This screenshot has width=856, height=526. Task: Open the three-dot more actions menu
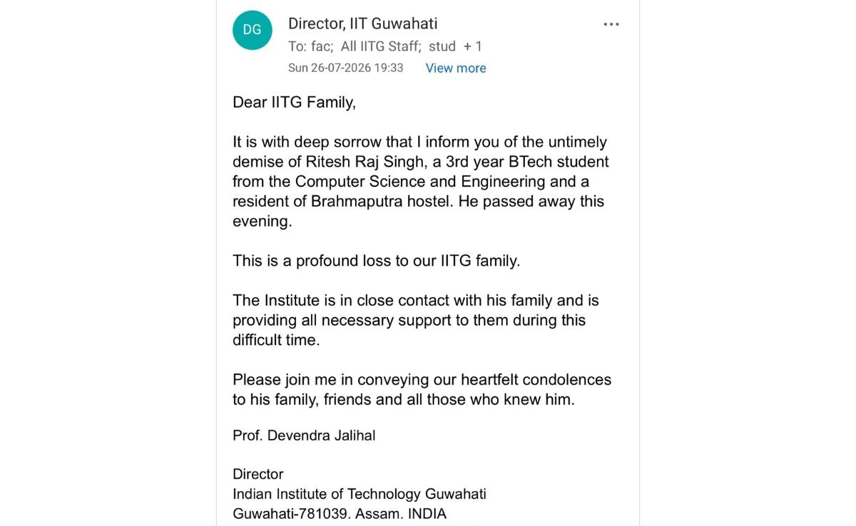tap(611, 24)
